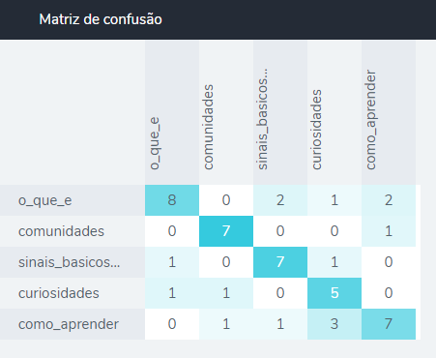Click the curiosidades row, comunidades column cell
The height and width of the screenshot is (358, 436).
pos(226,293)
